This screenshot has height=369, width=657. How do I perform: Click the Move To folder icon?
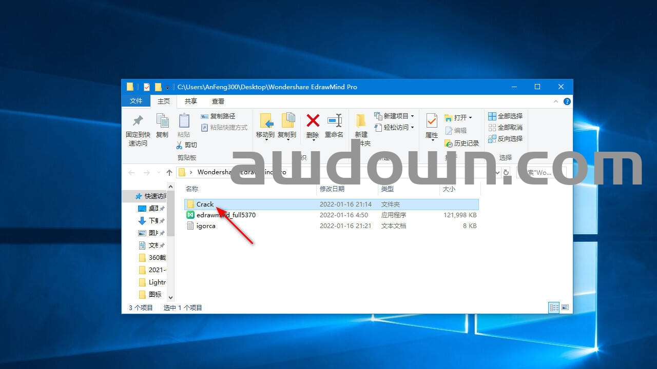click(x=265, y=121)
